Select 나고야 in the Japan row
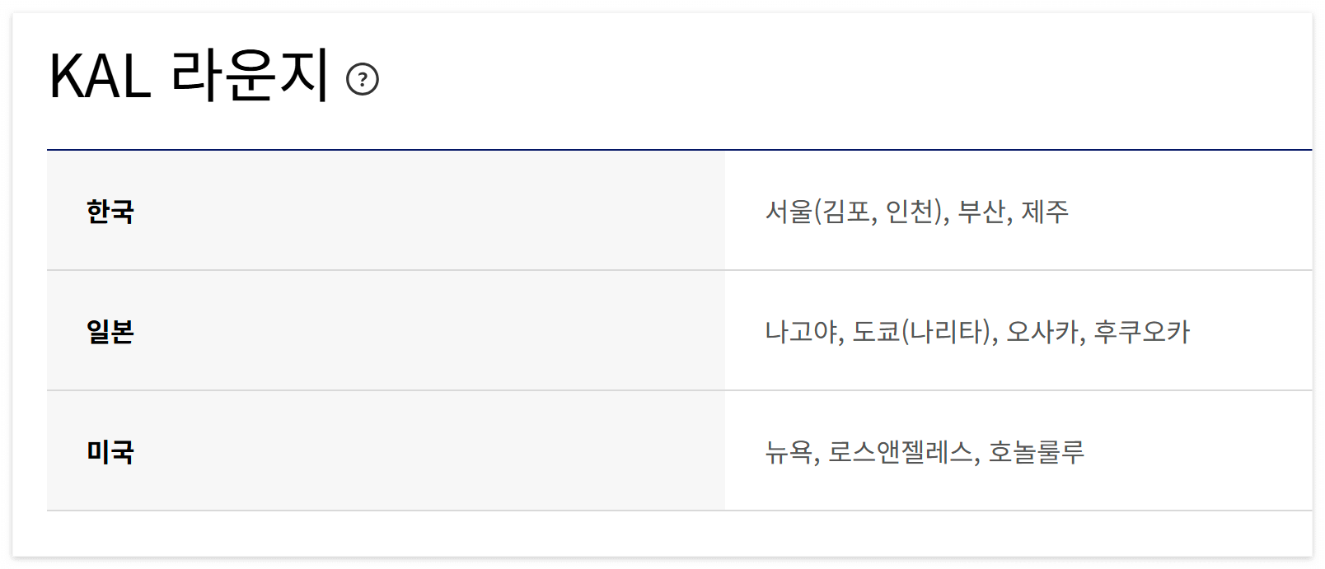1325x569 pixels. 801,332
